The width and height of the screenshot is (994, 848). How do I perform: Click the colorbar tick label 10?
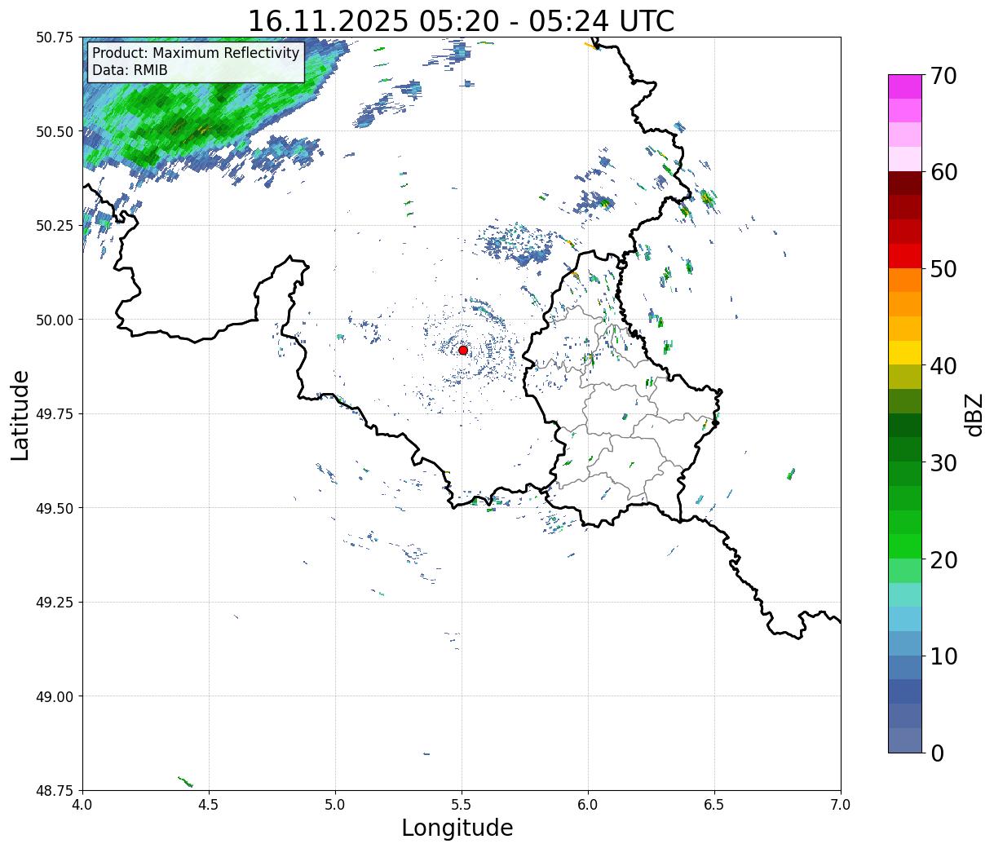coord(943,656)
